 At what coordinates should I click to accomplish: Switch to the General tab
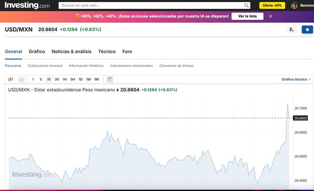click(13, 52)
